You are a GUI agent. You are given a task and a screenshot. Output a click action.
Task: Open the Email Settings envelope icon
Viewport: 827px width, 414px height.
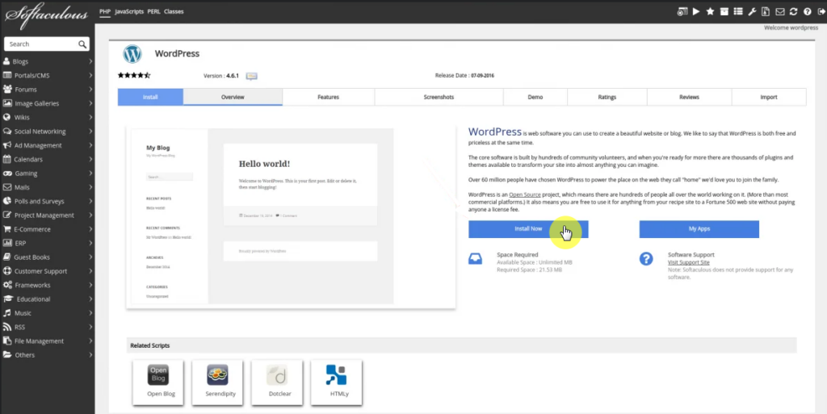click(779, 11)
